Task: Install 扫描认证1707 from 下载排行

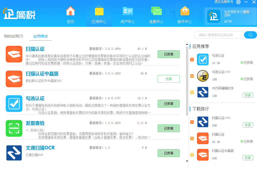Action: [x=248, y=125]
